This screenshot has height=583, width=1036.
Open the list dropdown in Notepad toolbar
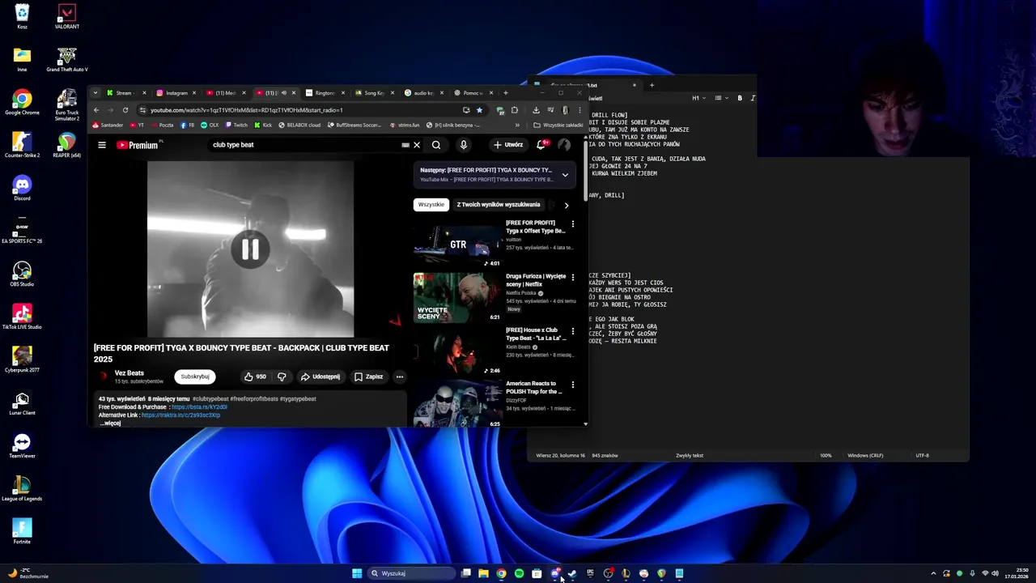(720, 98)
